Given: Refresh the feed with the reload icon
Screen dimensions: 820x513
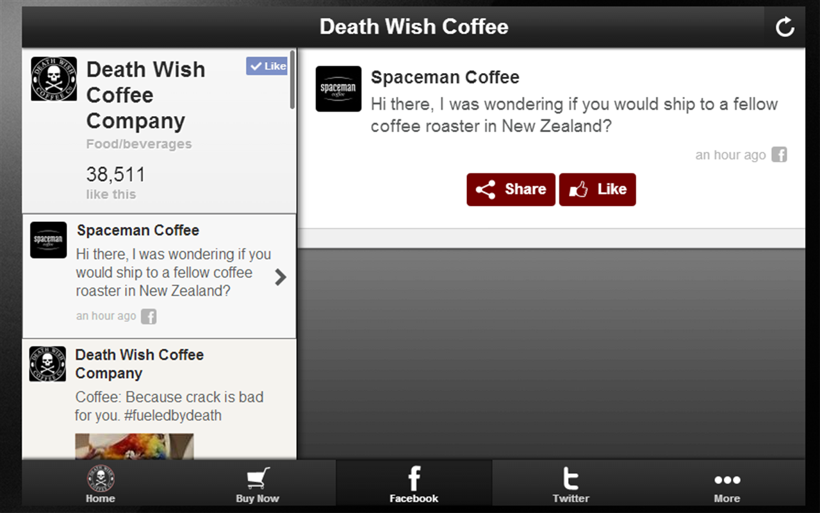Looking at the screenshot, I should click(x=785, y=27).
